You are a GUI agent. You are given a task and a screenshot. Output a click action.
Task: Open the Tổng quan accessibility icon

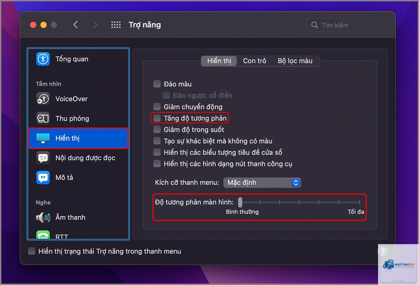[43, 59]
